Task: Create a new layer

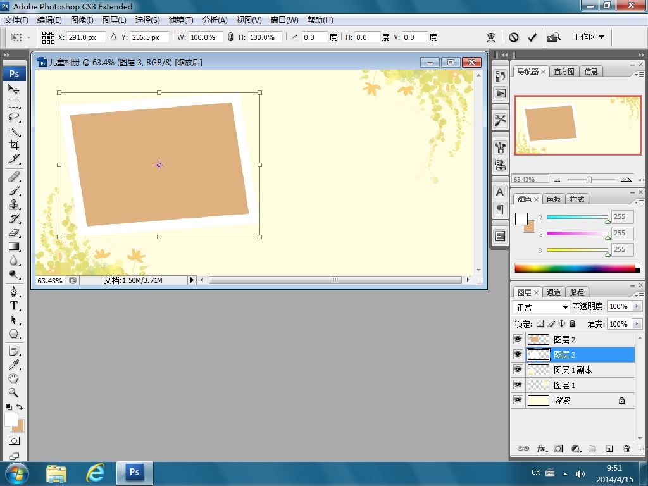Action: tap(609, 449)
